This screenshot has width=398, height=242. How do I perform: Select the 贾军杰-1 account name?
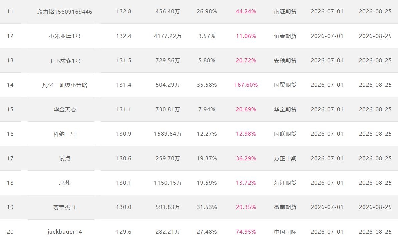65,207
